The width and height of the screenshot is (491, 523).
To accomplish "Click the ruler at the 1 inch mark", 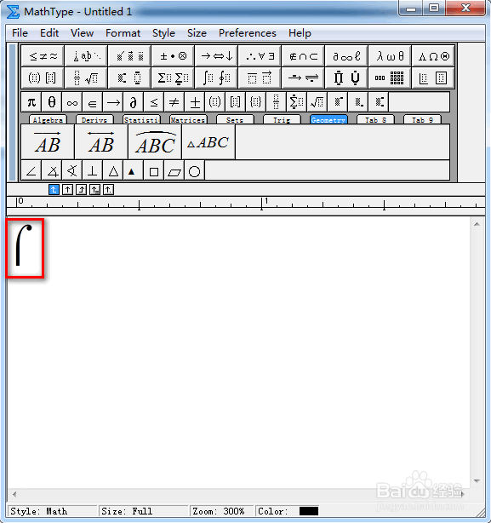I will [x=262, y=203].
